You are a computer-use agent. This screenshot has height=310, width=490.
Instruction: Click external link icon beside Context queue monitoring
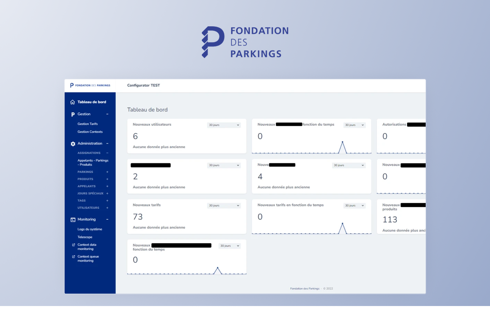tap(73, 257)
